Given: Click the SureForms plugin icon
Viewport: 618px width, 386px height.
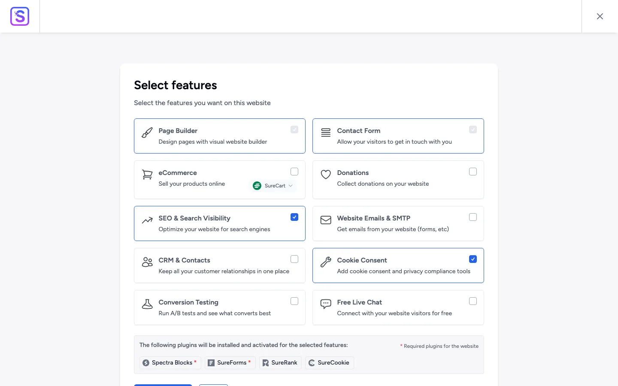Looking at the screenshot, I should point(211,363).
